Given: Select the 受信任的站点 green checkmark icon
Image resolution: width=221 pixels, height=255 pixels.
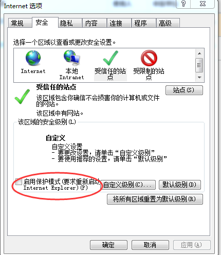Looking at the screenshot, I should click(x=110, y=58).
